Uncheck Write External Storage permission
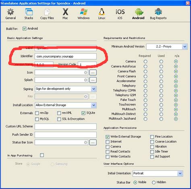The height and width of the screenshot is (189, 191). coord(108,137)
